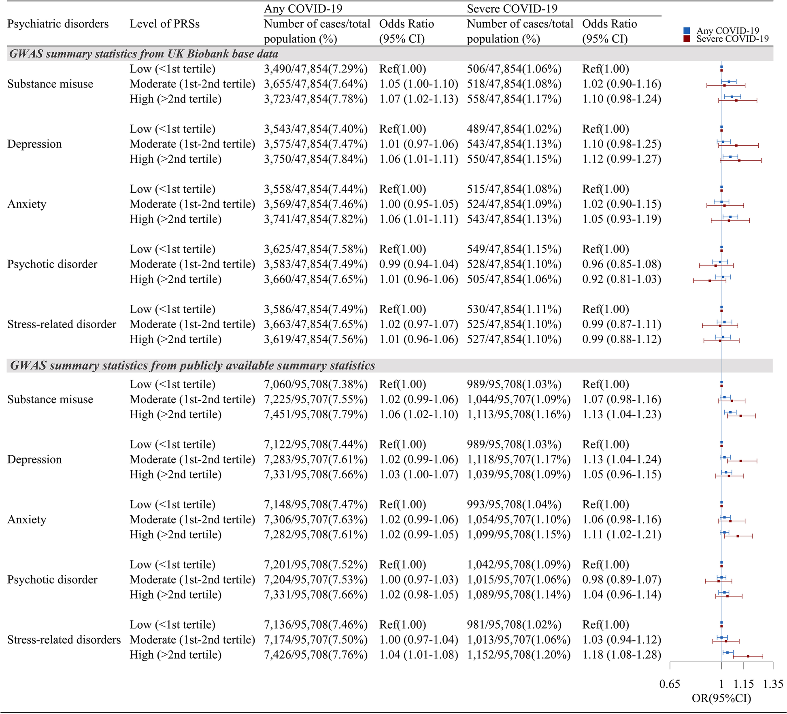This screenshot has height=714, width=787.
Task: Select cell '1,113/95,708(1.16%)'
Action: 519,414
